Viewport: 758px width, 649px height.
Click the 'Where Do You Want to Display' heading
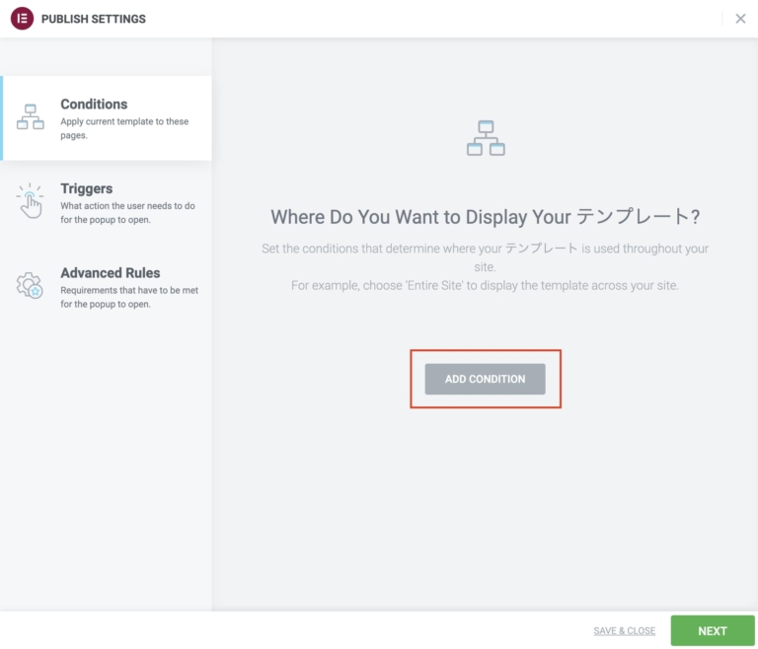[485, 217]
